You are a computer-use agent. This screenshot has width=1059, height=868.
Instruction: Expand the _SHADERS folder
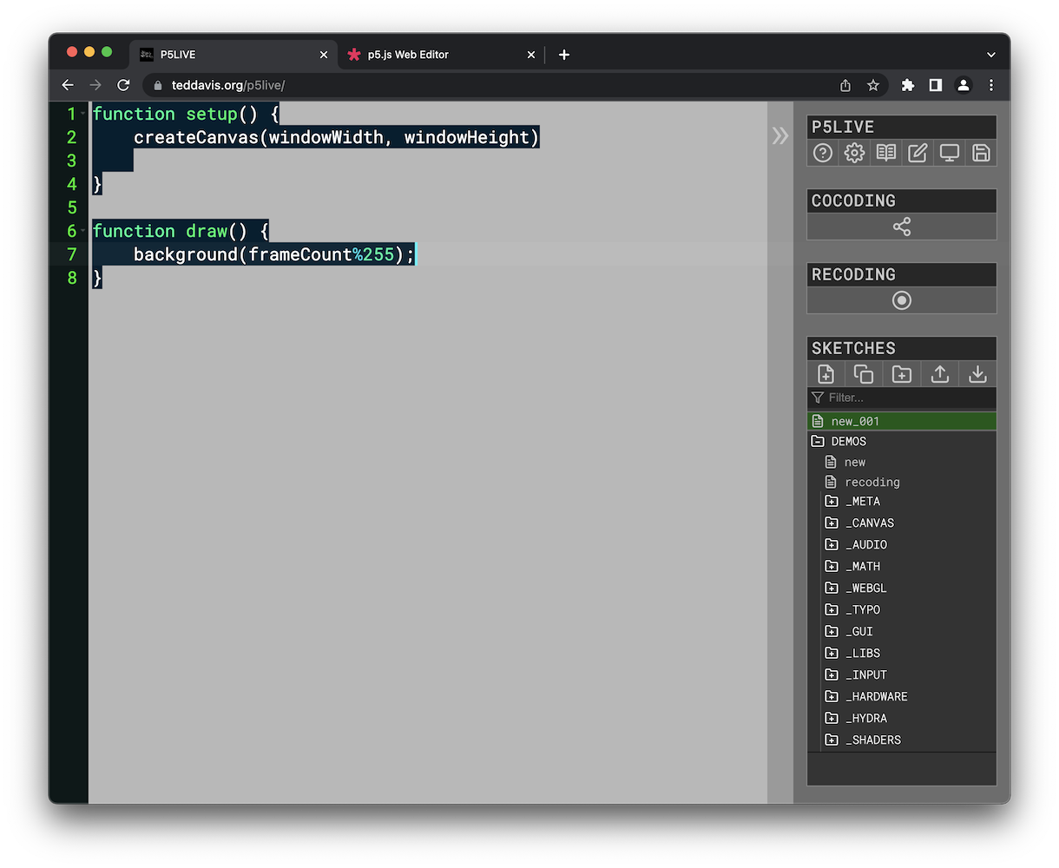click(x=832, y=740)
